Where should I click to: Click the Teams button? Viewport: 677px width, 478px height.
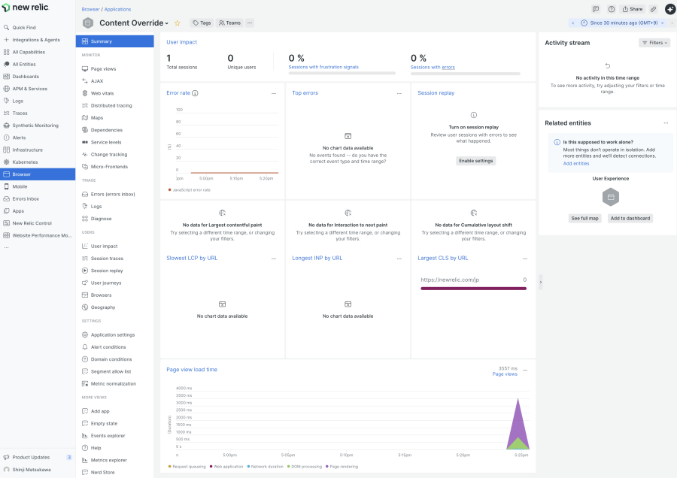(x=229, y=23)
